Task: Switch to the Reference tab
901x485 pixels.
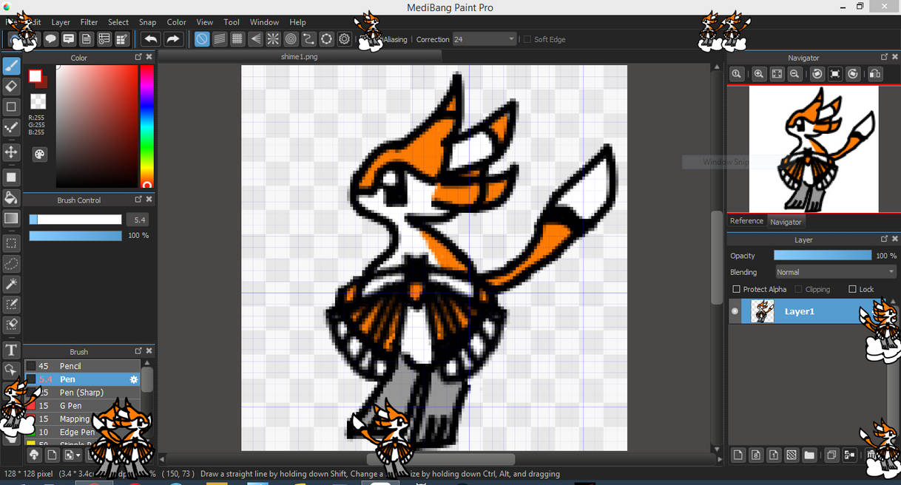Action: pyautogui.click(x=746, y=221)
